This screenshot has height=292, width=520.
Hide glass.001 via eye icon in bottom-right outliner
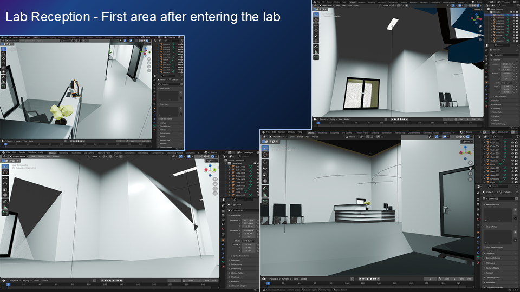point(512,168)
